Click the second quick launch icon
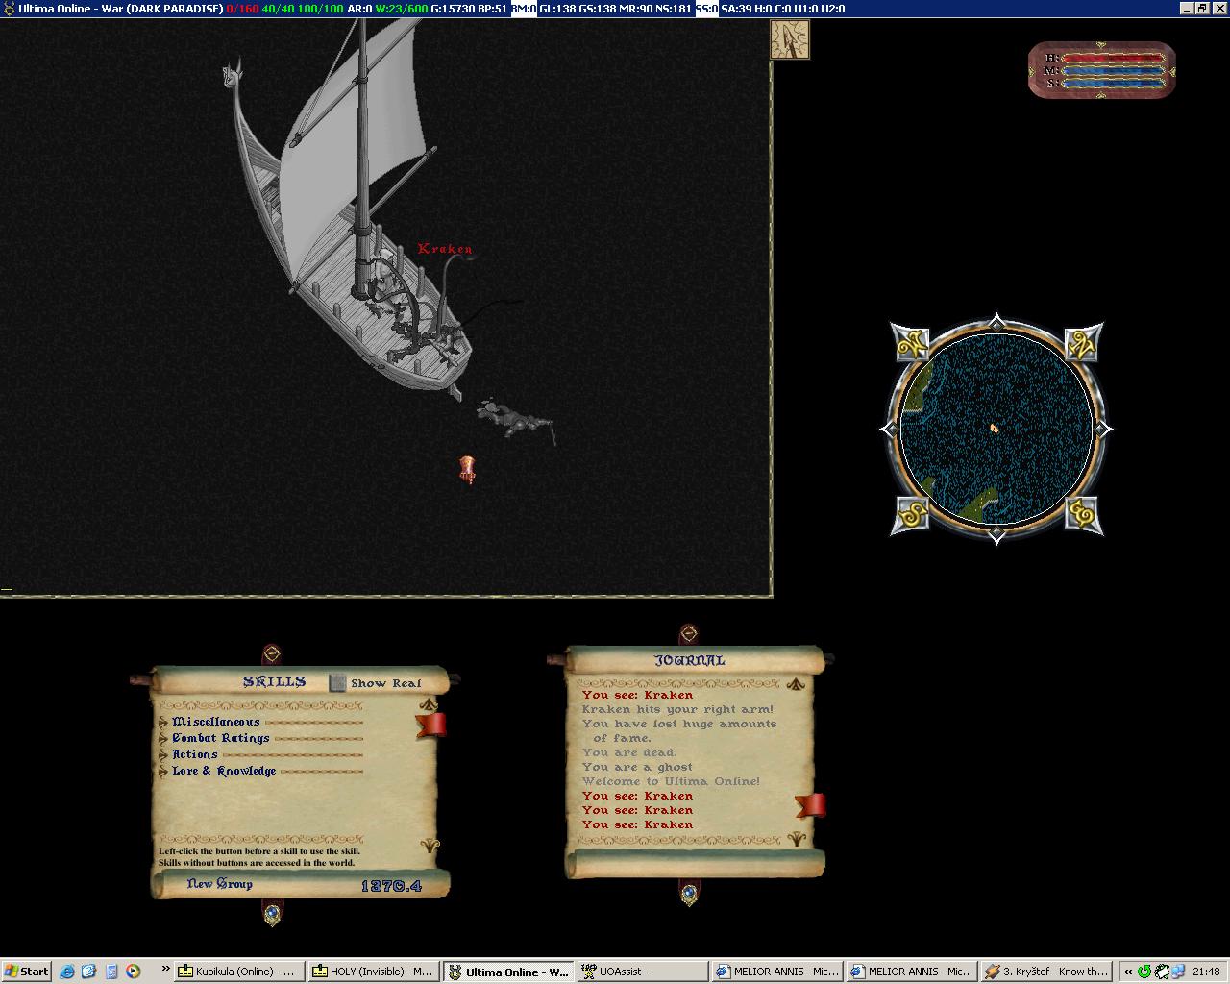 pyautogui.click(x=88, y=972)
